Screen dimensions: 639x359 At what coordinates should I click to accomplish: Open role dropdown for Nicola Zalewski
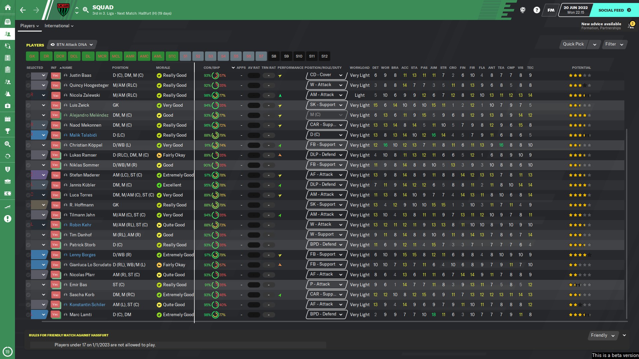pyautogui.click(x=326, y=95)
